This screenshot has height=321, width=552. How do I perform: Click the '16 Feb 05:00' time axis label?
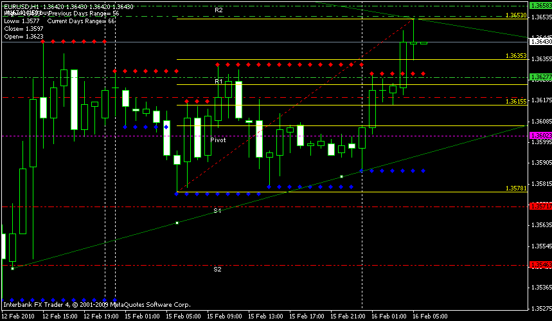(430, 316)
